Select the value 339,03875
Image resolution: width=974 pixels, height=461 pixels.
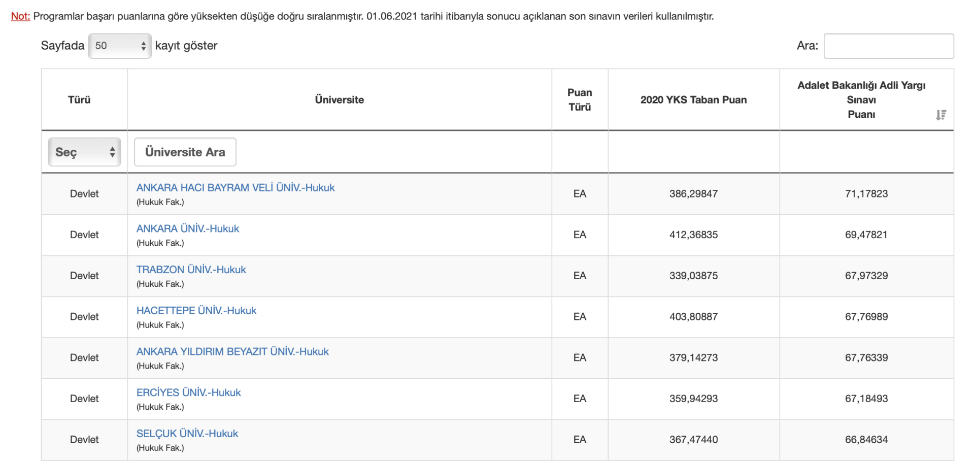pos(694,276)
